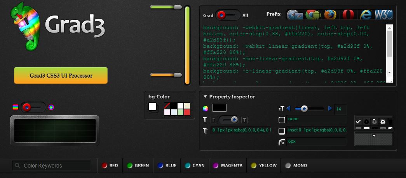The width and height of the screenshot is (406, 178).
Task: Click the box-shadow square icon
Action: 282,131
